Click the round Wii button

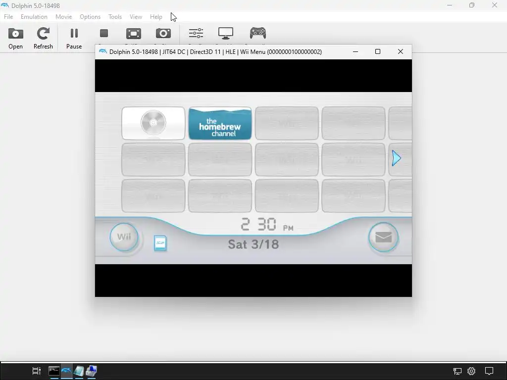point(124,237)
